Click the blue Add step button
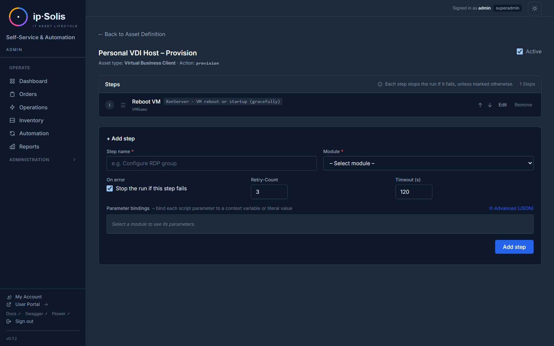The height and width of the screenshot is (346, 554). coord(514,247)
